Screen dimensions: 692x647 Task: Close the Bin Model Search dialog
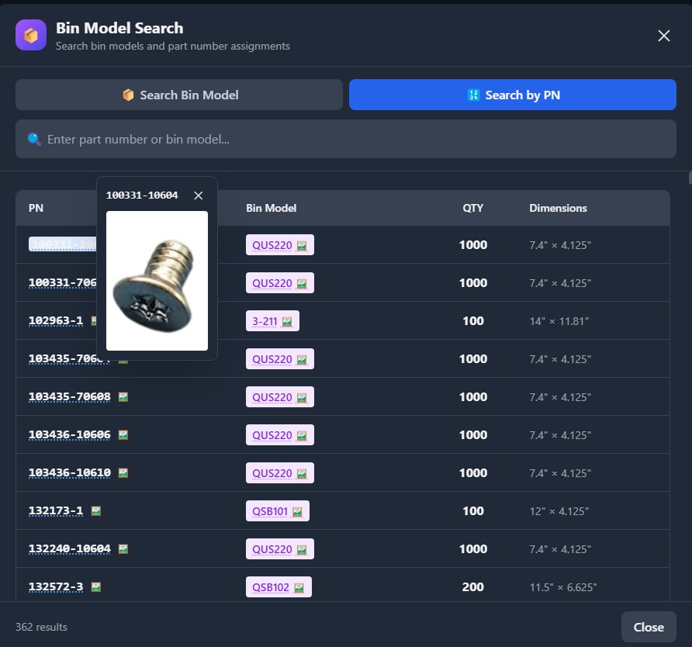(663, 36)
